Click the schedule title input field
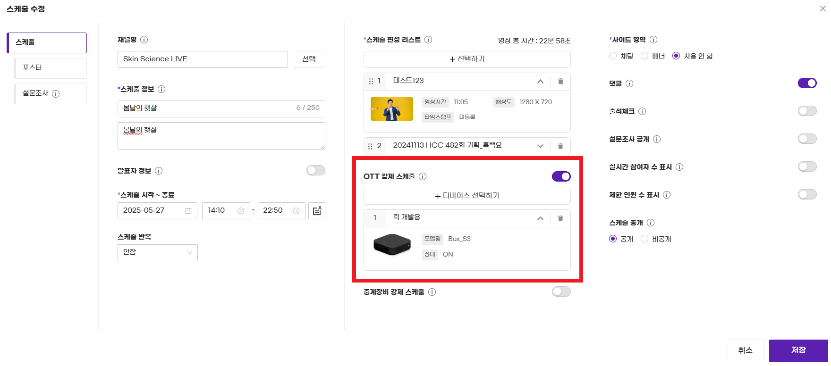 tap(221, 108)
